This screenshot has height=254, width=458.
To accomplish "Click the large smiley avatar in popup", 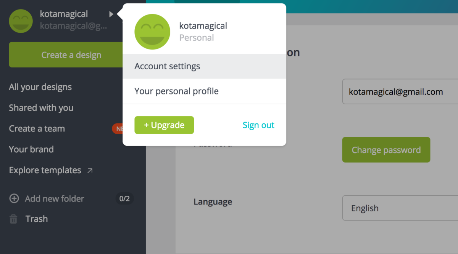I will tap(152, 32).
